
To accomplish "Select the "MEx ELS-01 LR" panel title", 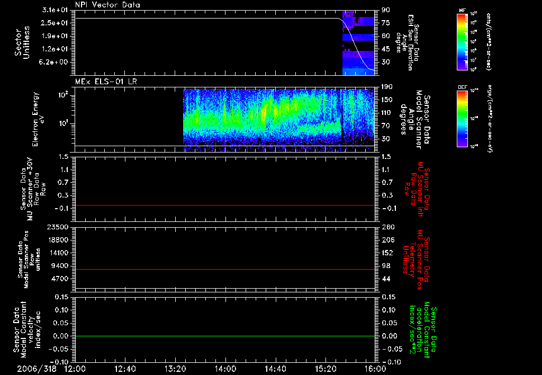I will [106, 82].
